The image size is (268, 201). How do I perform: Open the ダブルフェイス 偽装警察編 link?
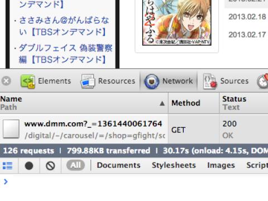coord(65,54)
